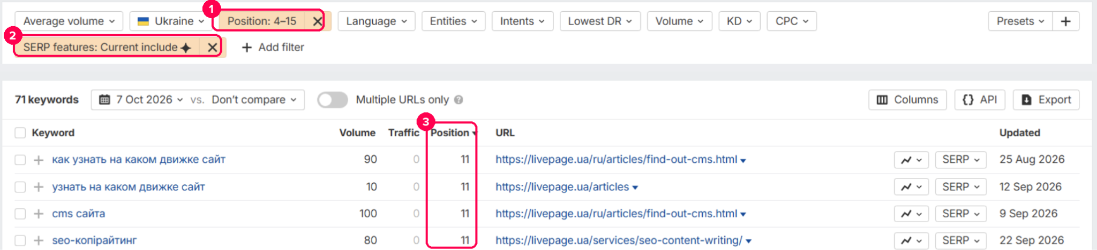Screen dimensions: 1097x250
Task: Export the keywords list
Action: point(1046,100)
